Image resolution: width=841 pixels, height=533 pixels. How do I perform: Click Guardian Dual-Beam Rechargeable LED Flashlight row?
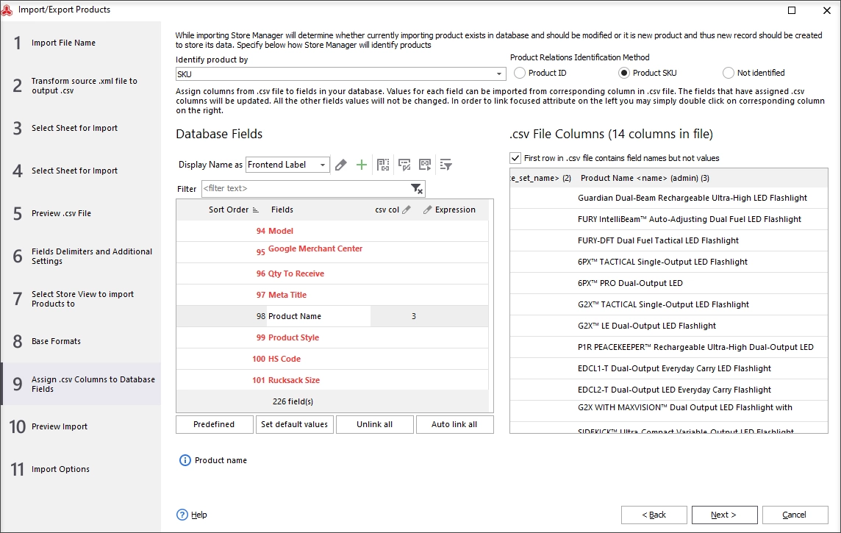point(669,198)
